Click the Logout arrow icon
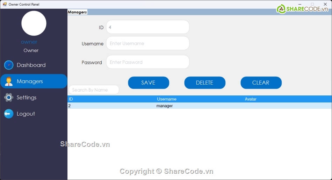332x180 pixels. [x=9, y=114]
